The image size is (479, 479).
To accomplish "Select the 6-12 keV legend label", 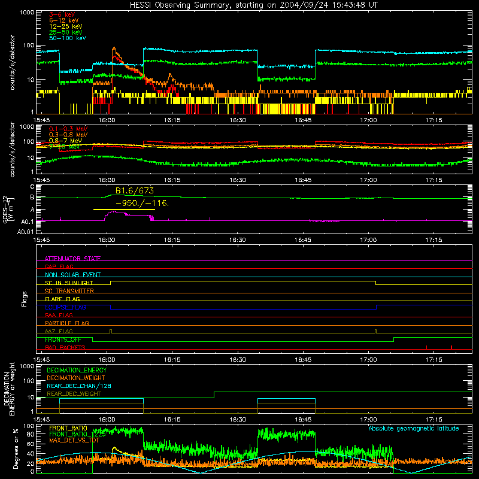I will (64, 20).
